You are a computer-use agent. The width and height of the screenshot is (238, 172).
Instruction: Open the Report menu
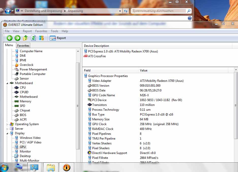pyautogui.click(x=27, y=31)
